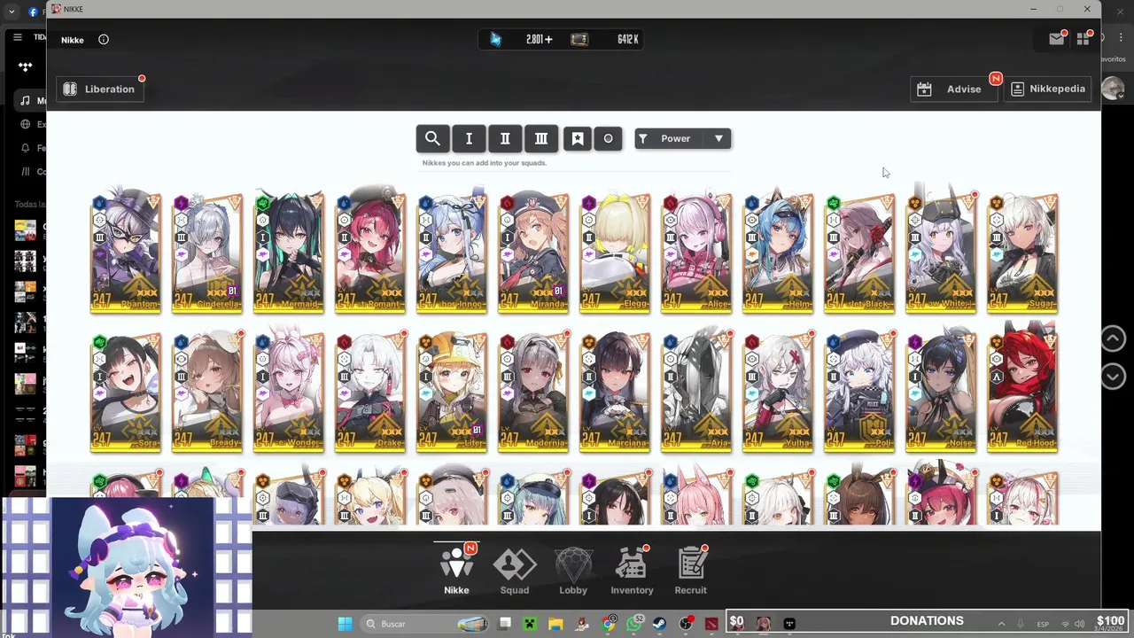Image resolution: width=1134 pixels, height=638 pixels.
Task: Select the Miranda character card
Action: (533, 253)
